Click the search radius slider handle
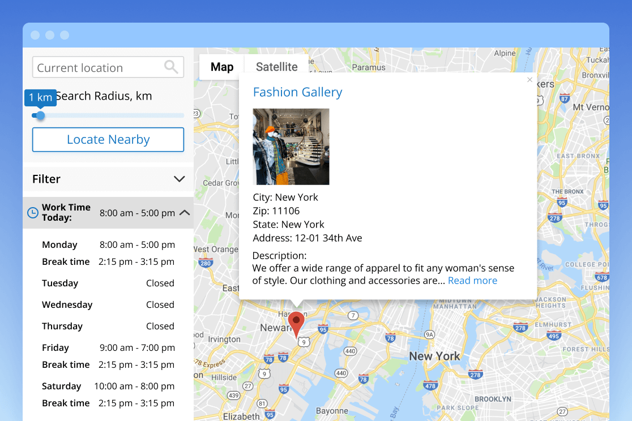The width and height of the screenshot is (632, 421). [39, 115]
